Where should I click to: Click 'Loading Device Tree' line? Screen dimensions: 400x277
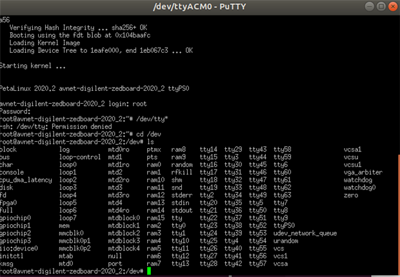click(101, 50)
